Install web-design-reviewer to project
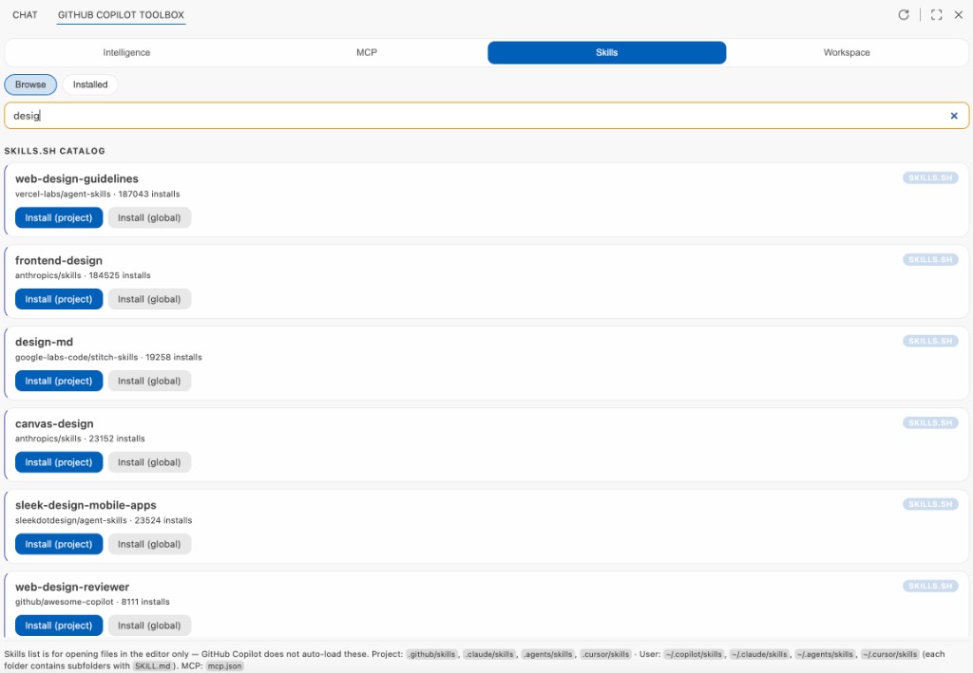 59,626
